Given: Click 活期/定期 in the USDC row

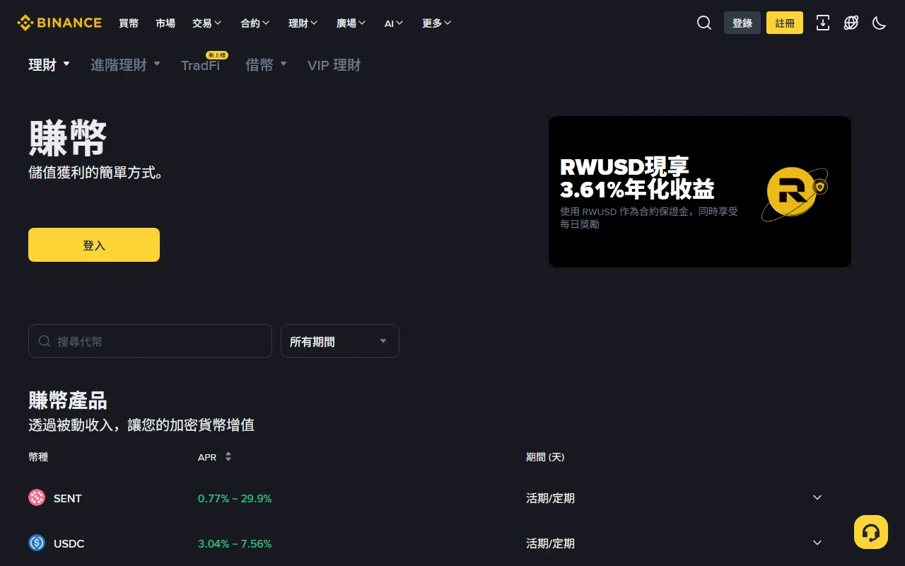Looking at the screenshot, I should [x=550, y=543].
